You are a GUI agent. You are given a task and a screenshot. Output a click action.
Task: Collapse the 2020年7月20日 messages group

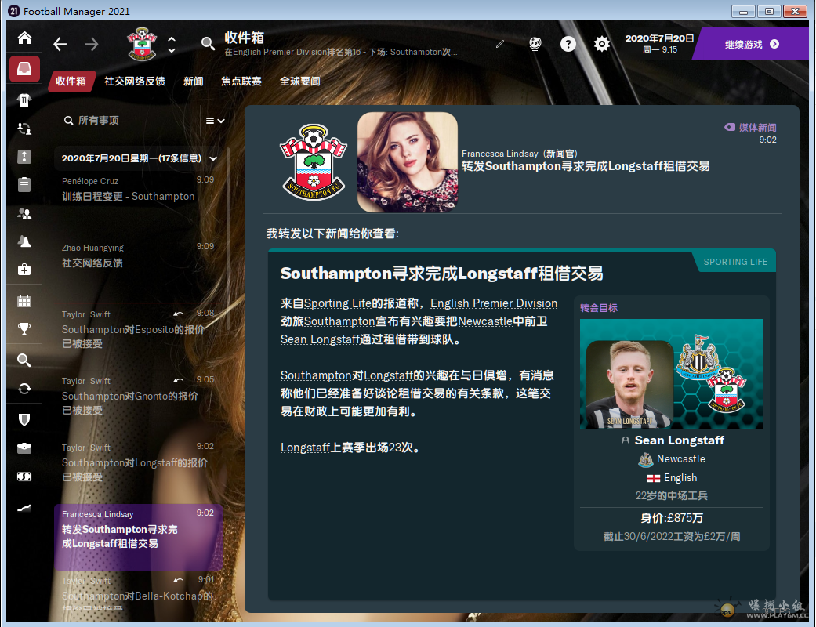coord(213,158)
